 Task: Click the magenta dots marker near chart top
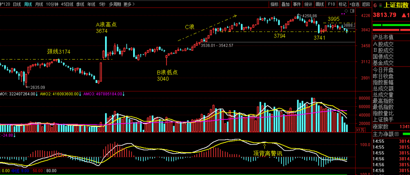343,14
